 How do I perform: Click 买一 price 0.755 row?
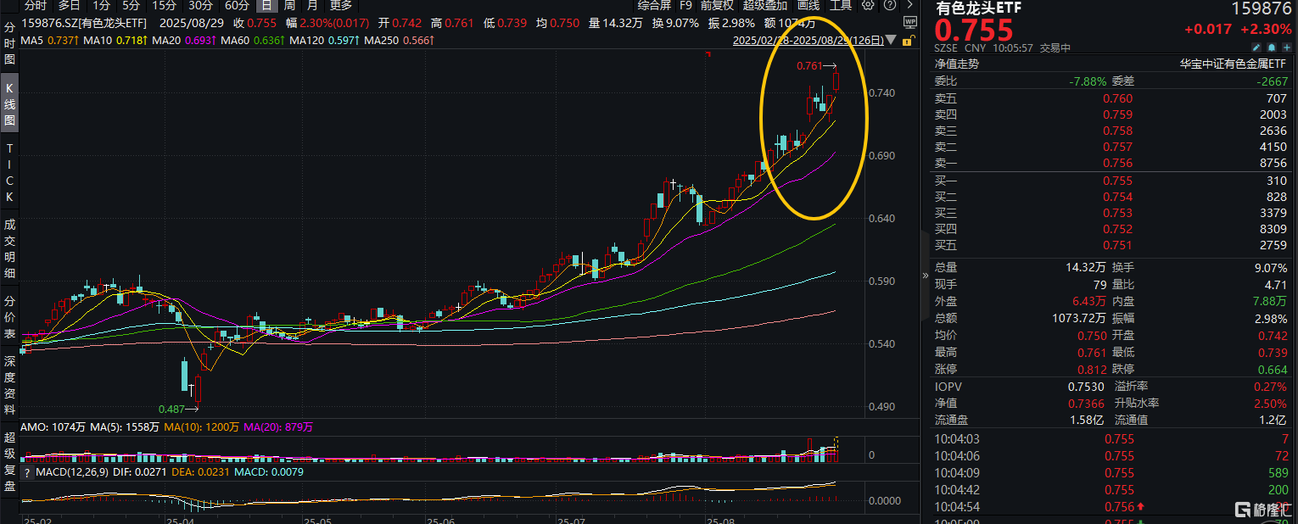click(x=1111, y=181)
